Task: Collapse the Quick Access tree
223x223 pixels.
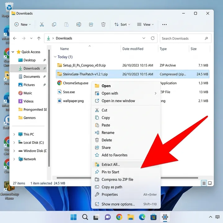Action: tap(13, 52)
